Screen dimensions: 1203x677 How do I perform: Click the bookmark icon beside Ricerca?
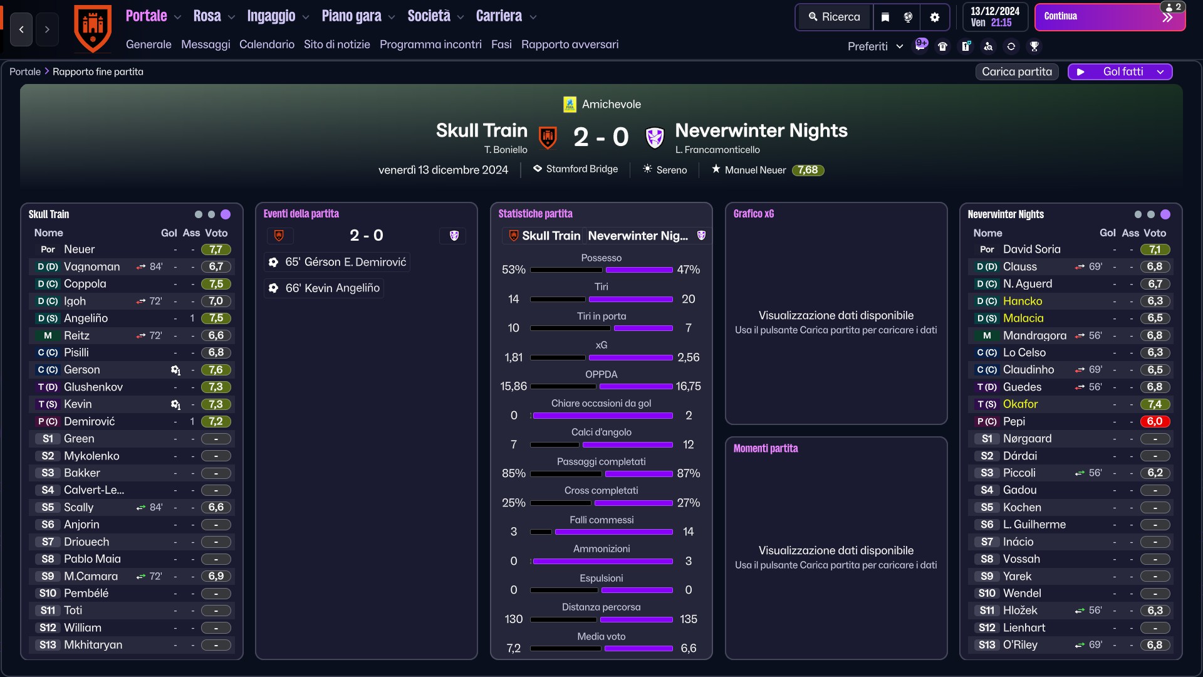pyautogui.click(x=885, y=17)
